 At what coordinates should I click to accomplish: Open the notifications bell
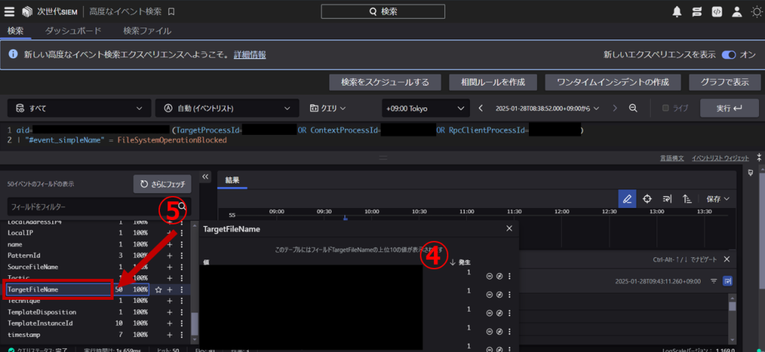point(677,12)
